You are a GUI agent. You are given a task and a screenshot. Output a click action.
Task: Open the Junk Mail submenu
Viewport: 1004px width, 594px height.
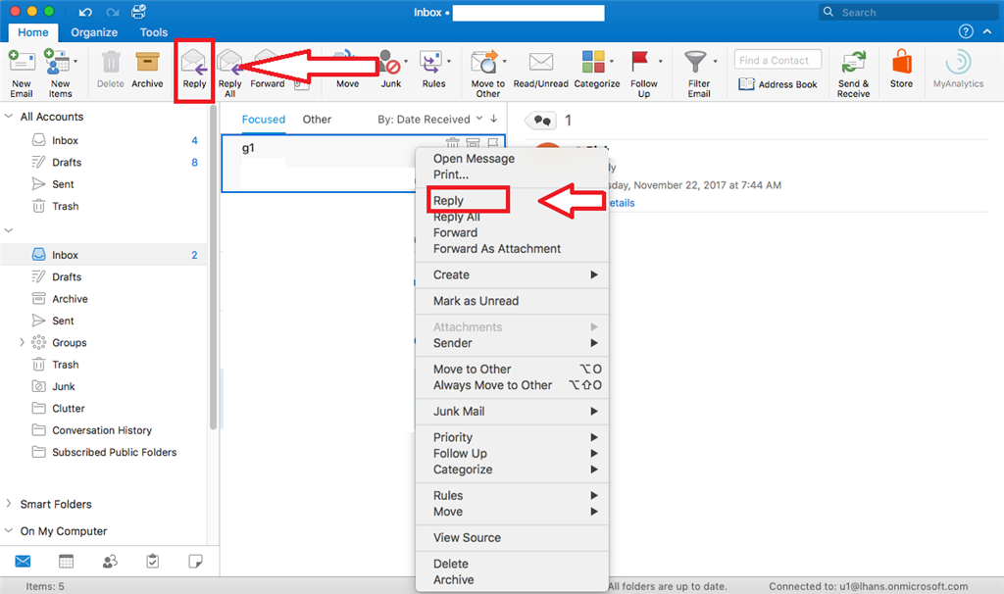512,411
